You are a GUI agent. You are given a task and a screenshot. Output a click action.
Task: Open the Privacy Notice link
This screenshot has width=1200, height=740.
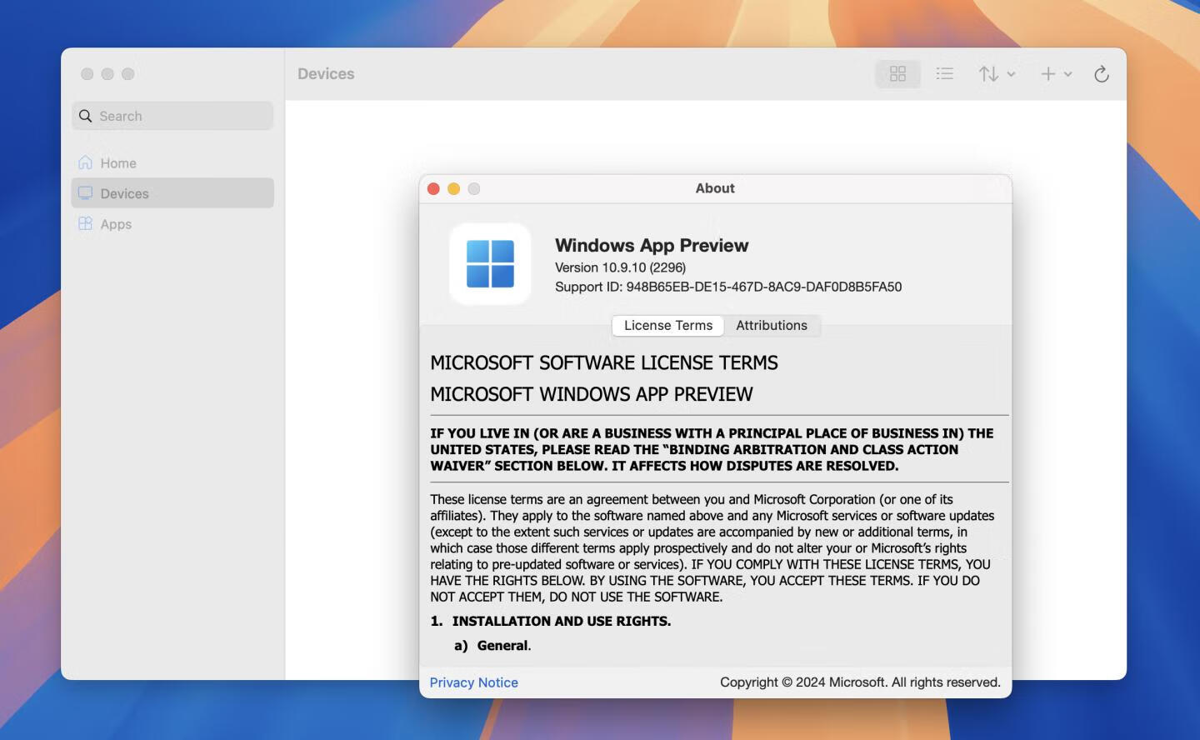[x=473, y=682]
